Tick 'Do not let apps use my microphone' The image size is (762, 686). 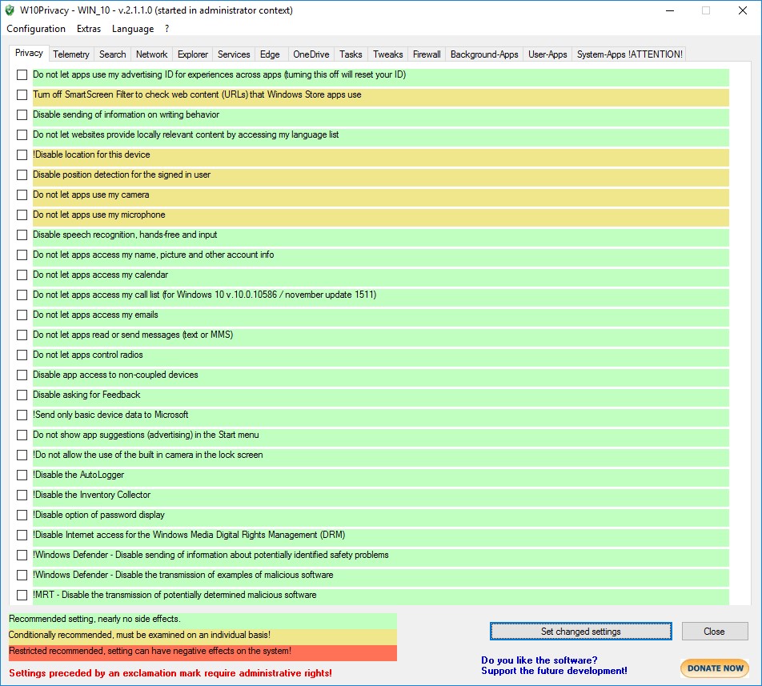point(22,215)
